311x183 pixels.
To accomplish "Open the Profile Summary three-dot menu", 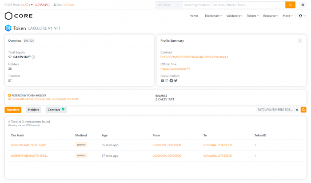I will click(x=299, y=40).
